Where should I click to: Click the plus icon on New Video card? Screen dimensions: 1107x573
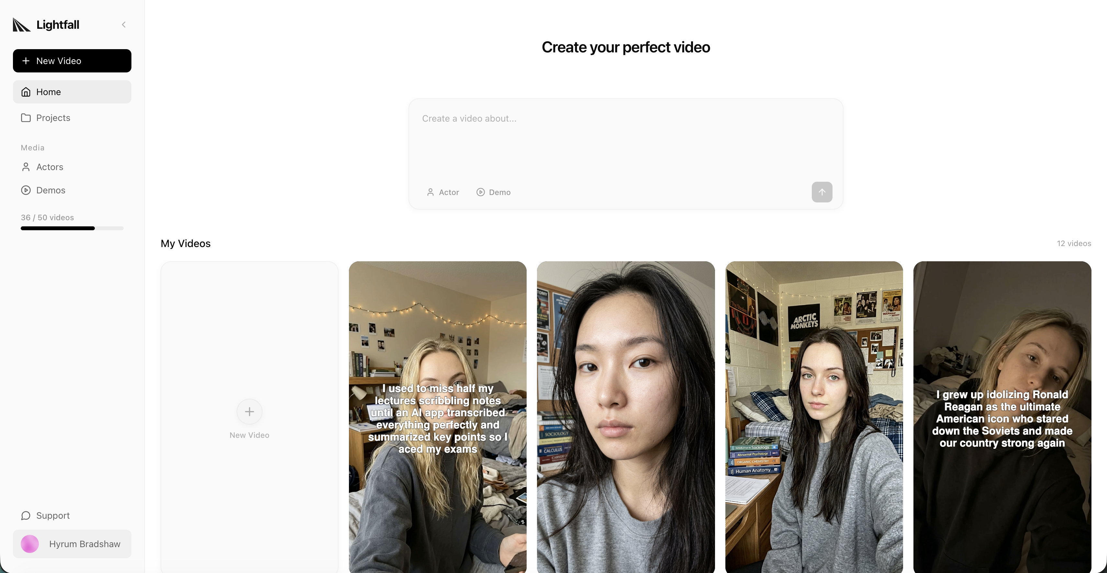tap(249, 412)
